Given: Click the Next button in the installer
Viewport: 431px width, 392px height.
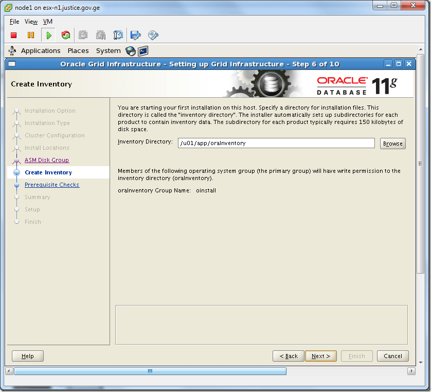Looking at the screenshot, I should 320,355.
